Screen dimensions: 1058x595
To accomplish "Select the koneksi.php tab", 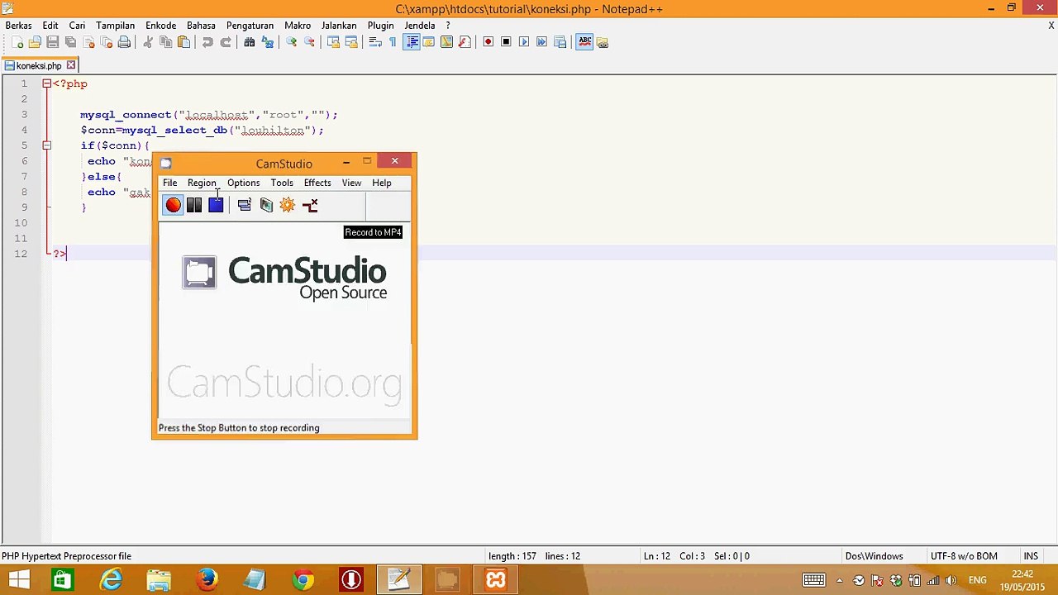I will 39,65.
